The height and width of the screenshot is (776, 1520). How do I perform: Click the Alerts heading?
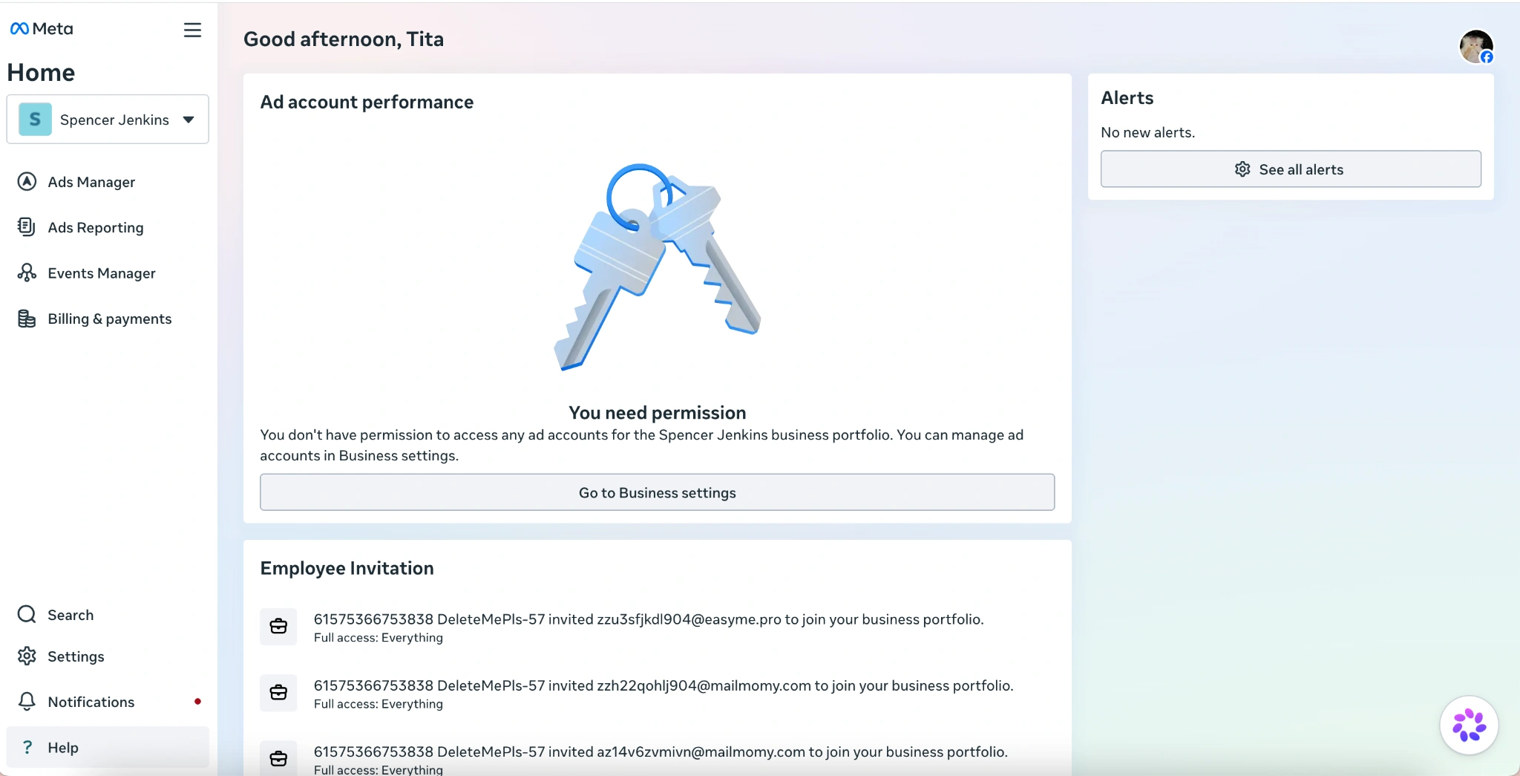1127,98
